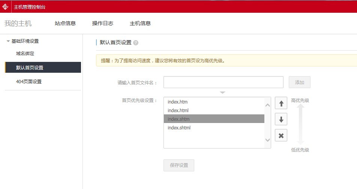Open 域名绑定 in sidebar
This screenshot has width=357, height=189.
coord(25,54)
